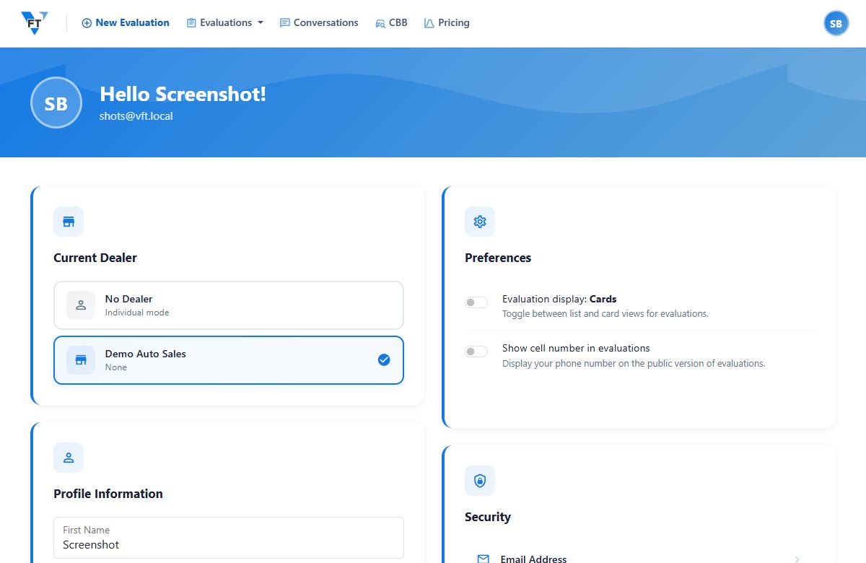
Task: Click the blue checkmark on Demo Auto Sales
Action: (x=384, y=359)
